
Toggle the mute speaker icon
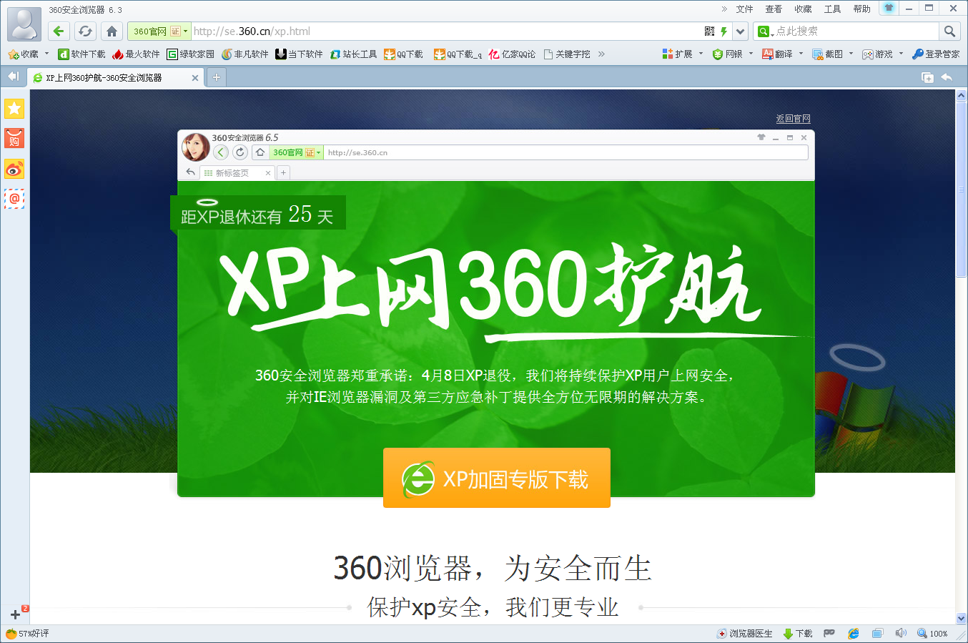click(x=901, y=634)
